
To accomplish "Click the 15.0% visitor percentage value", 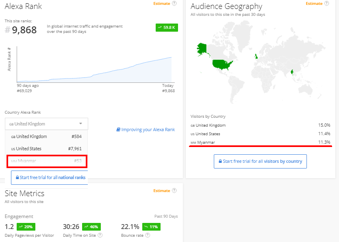I will click(324, 125).
